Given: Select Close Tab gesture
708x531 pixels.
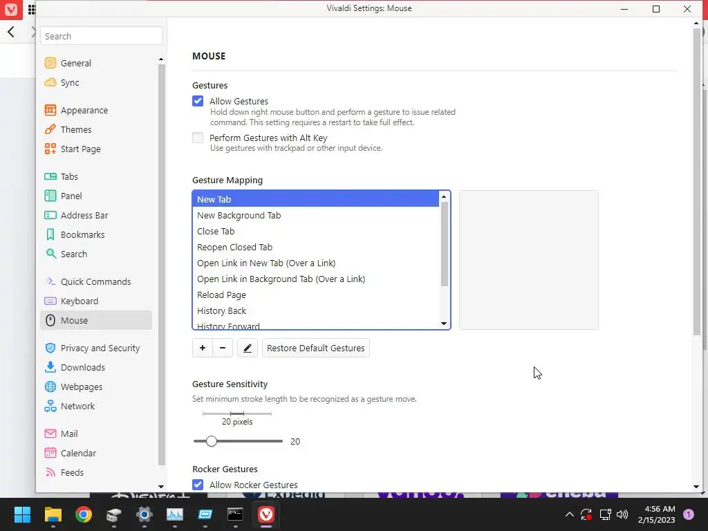Looking at the screenshot, I should (315, 231).
